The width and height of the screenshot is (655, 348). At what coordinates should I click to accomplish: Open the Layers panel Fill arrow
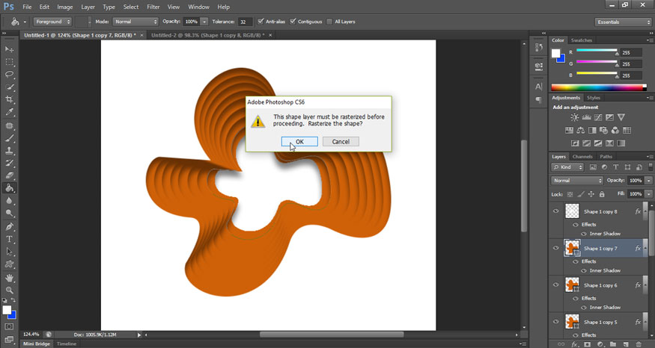coord(649,194)
